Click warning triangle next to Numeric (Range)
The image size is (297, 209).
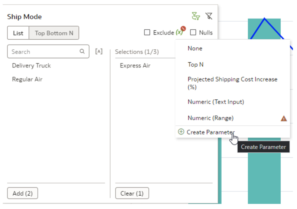click(284, 119)
